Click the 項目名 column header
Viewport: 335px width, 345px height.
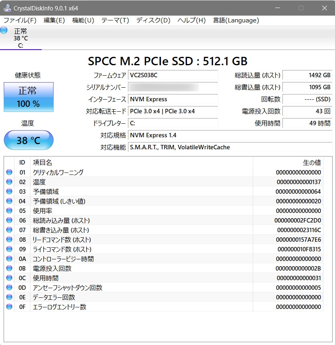coord(43,162)
